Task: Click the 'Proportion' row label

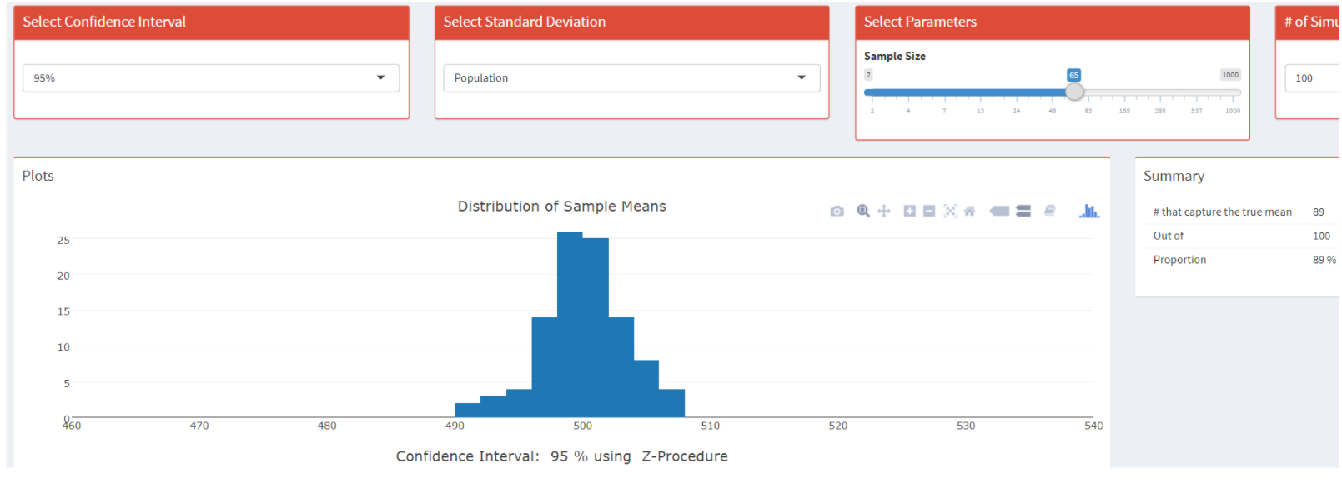Action: tap(1179, 260)
